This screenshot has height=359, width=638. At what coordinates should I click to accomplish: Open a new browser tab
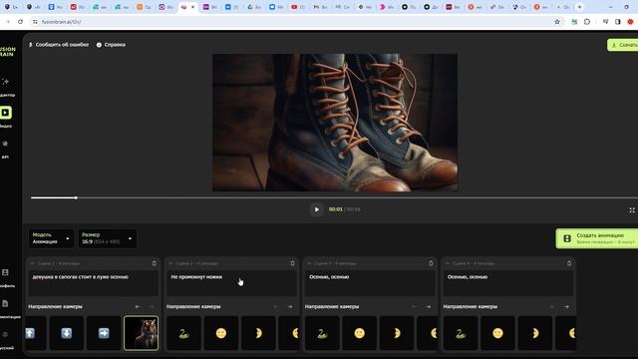coord(580,7)
